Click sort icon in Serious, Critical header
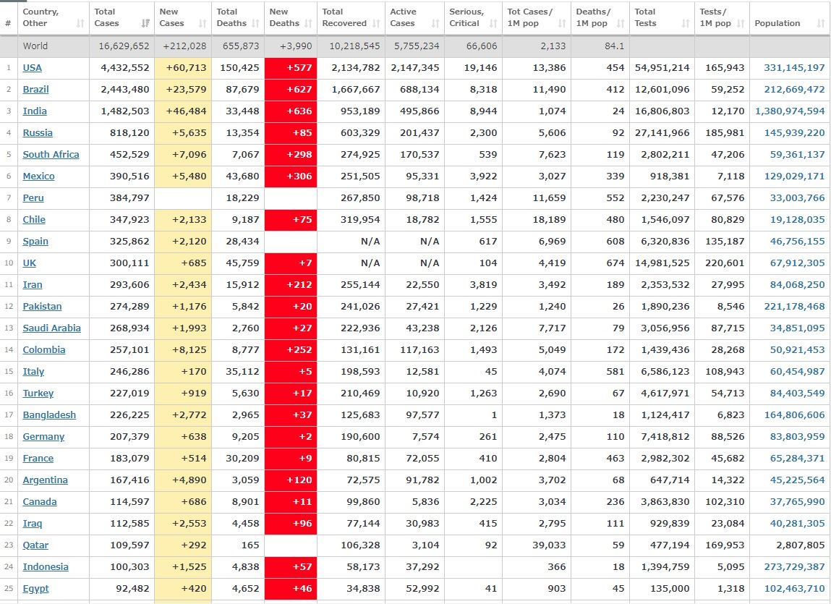The height and width of the screenshot is (604, 831). point(493,24)
